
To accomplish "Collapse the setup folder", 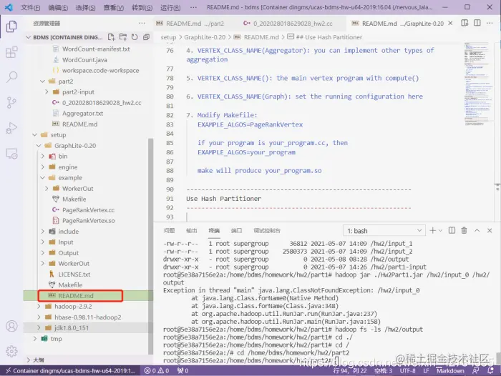I will pyautogui.click(x=35, y=134).
